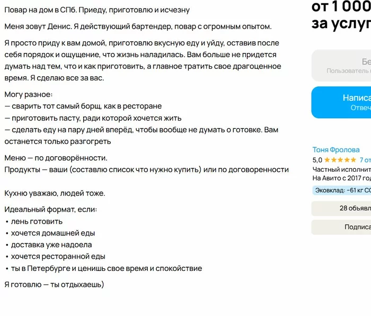The height and width of the screenshot is (316, 371).
Task: Click the "На Авито с 2017" seller info
Action: click(x=341, y=178)
